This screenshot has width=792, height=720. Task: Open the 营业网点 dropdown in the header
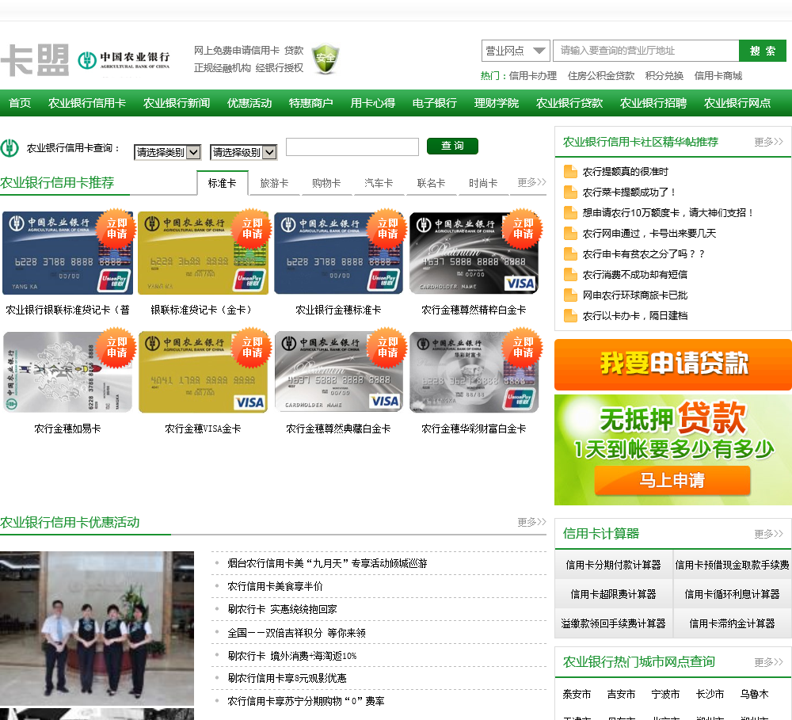pos(516,51)
